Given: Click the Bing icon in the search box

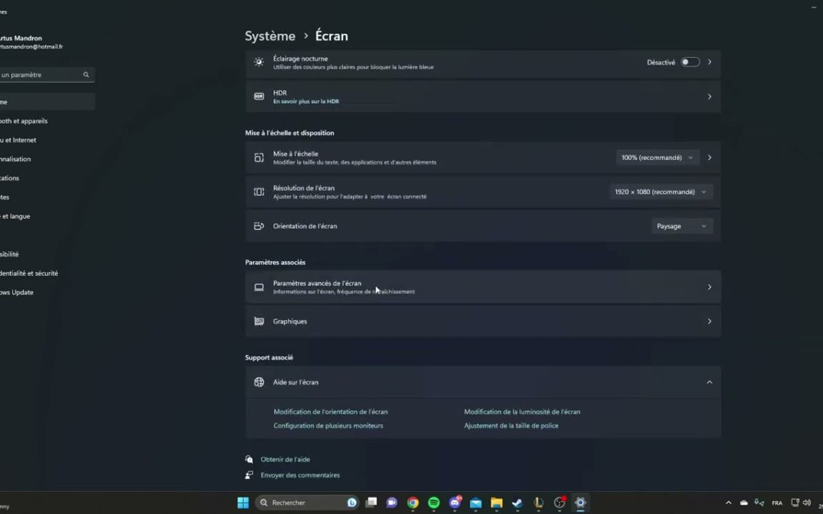Looking at the screenshot, I should [351, 503].
